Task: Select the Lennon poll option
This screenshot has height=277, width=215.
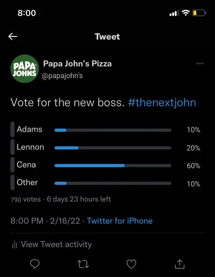Action: [105, 147]
